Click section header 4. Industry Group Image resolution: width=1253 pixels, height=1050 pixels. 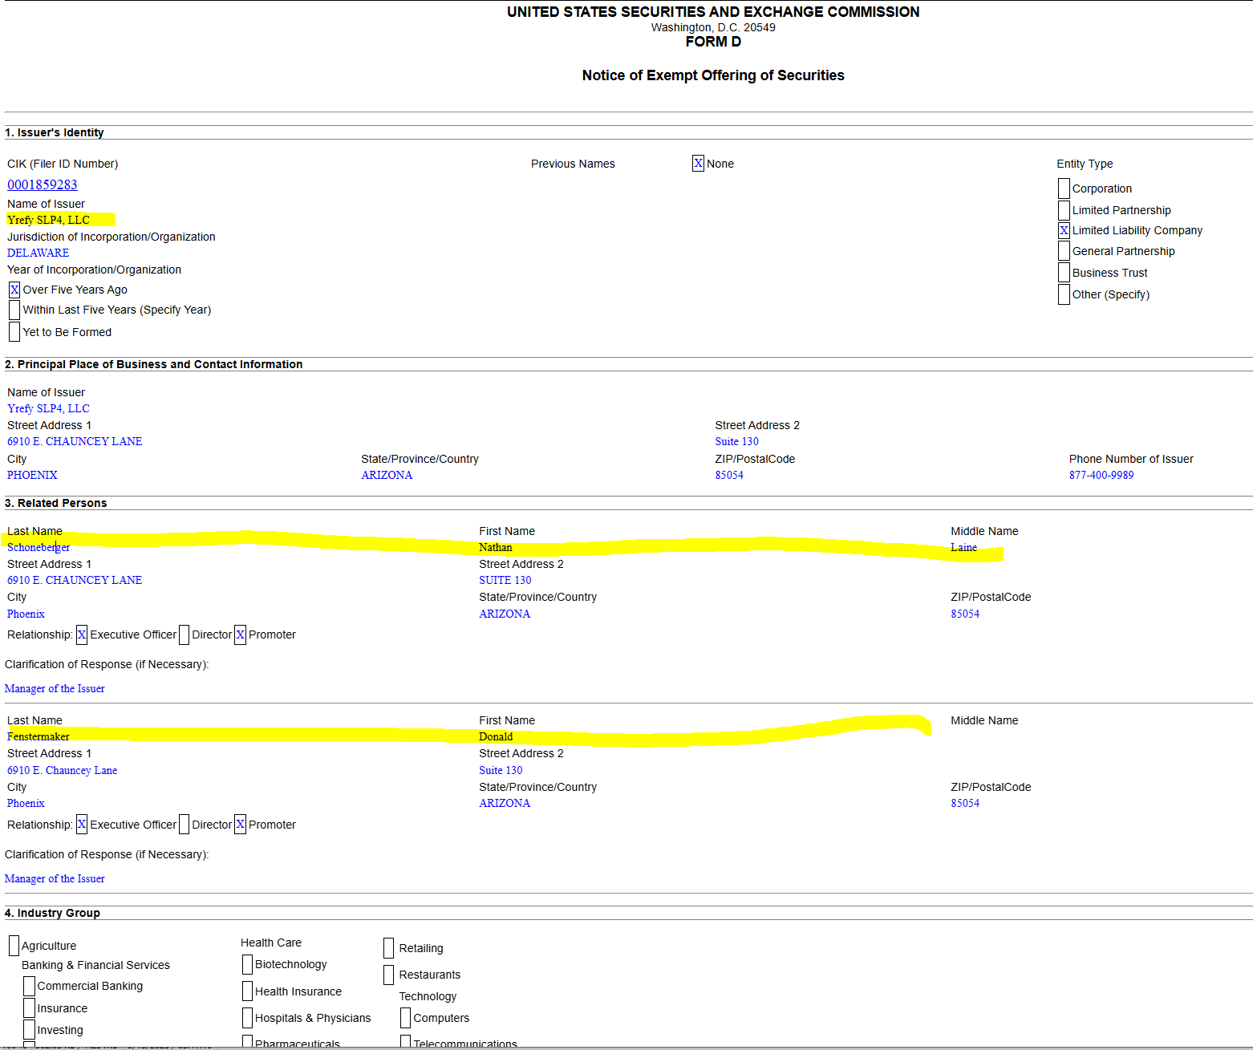[53, 913]
